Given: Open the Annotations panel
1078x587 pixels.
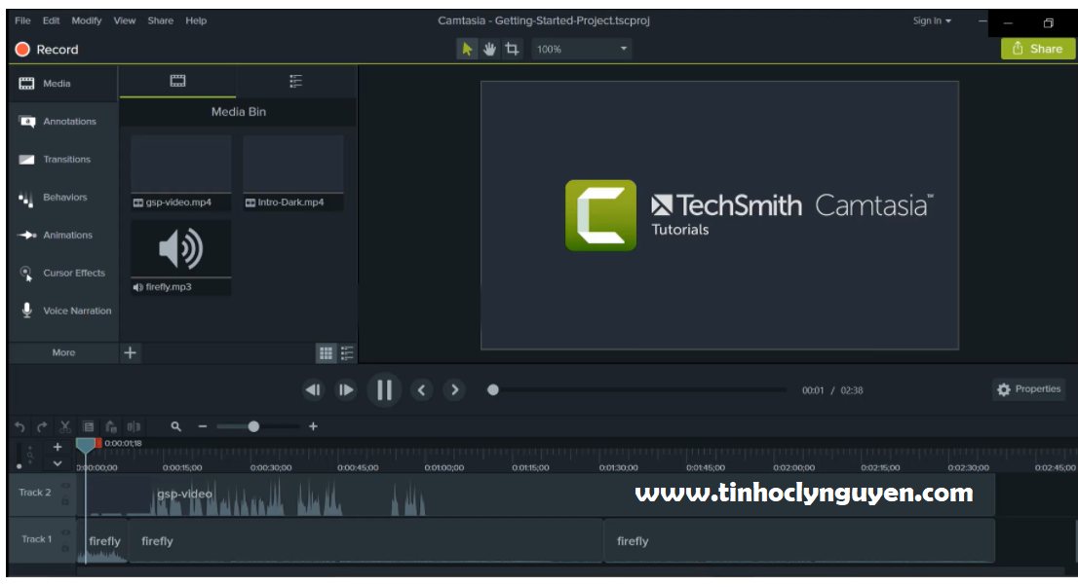Looking at the screenshot, I should point(62,122).
